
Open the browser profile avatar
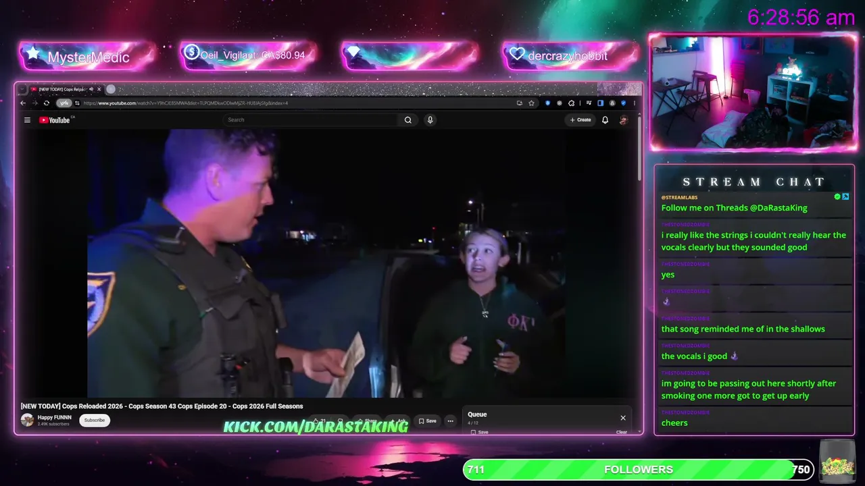click(612, 103)
